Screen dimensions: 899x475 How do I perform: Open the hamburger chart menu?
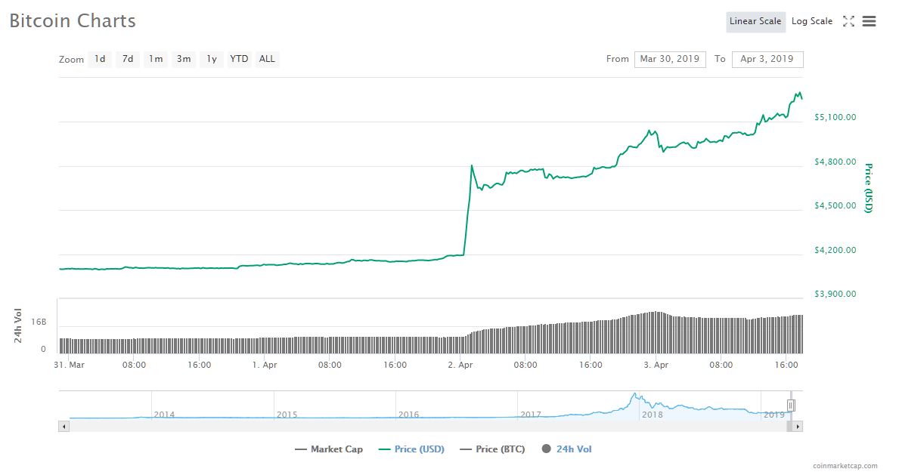[x=869, y=21]
